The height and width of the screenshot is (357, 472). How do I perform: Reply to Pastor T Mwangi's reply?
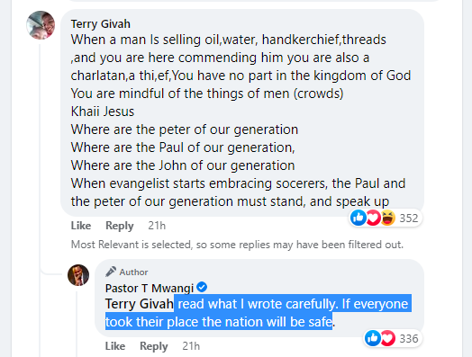point(154,346)
